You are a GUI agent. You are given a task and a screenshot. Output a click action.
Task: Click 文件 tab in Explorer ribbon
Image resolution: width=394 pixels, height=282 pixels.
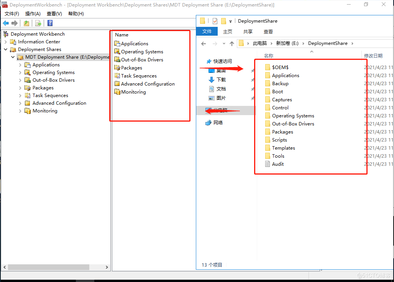point(207,31)
